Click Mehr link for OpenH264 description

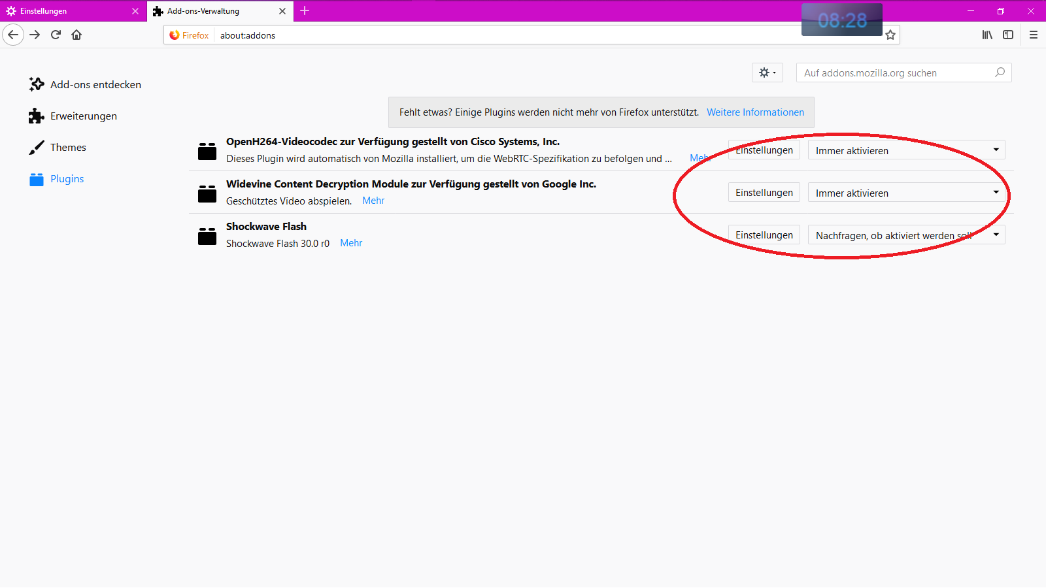(700, 158)
